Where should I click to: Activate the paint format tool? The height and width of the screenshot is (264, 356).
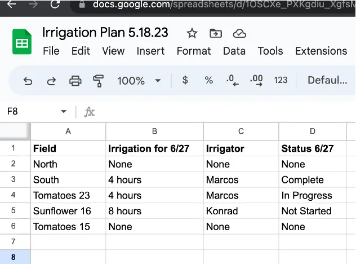[99, 81]
